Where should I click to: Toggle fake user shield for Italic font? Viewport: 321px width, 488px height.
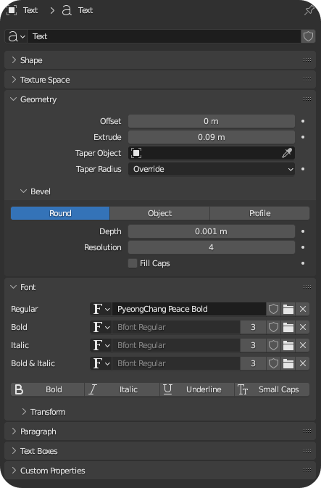273,345
